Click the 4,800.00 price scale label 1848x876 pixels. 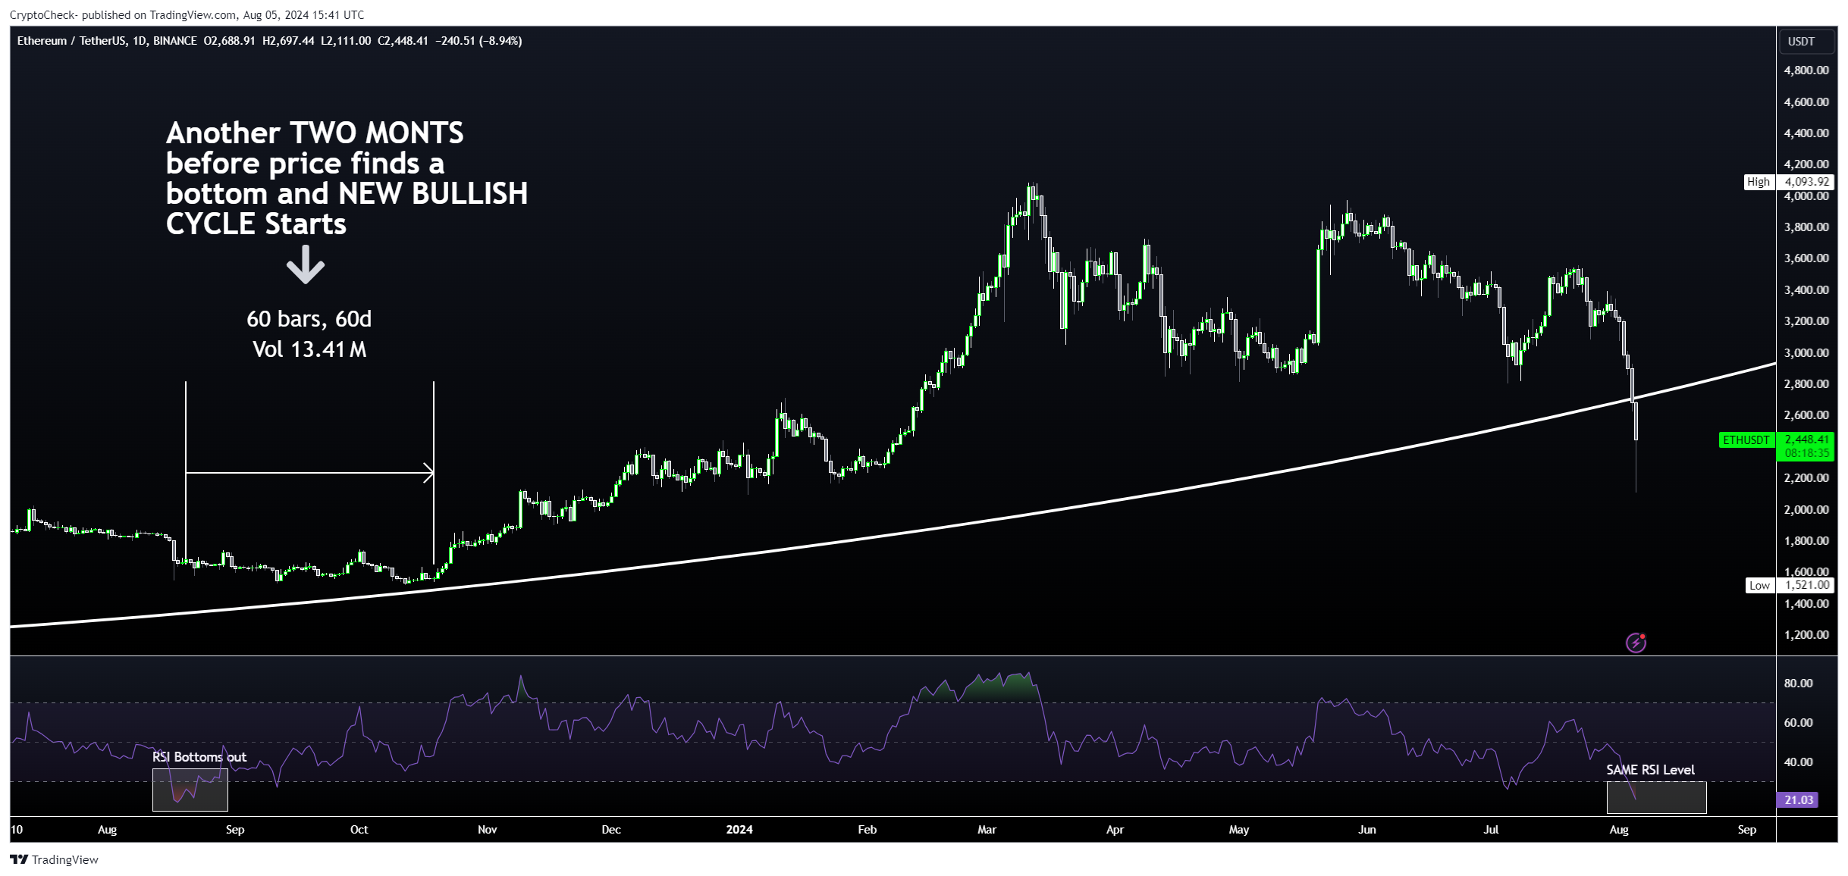[x=1806, y=70]
